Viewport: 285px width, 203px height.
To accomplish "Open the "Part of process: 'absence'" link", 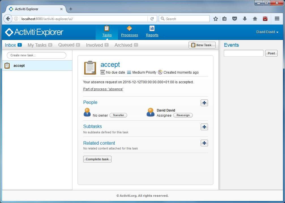I will pyautogui.click(x=103, y=89).
